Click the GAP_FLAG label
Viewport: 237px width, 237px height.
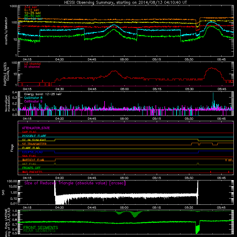point(29,132)
